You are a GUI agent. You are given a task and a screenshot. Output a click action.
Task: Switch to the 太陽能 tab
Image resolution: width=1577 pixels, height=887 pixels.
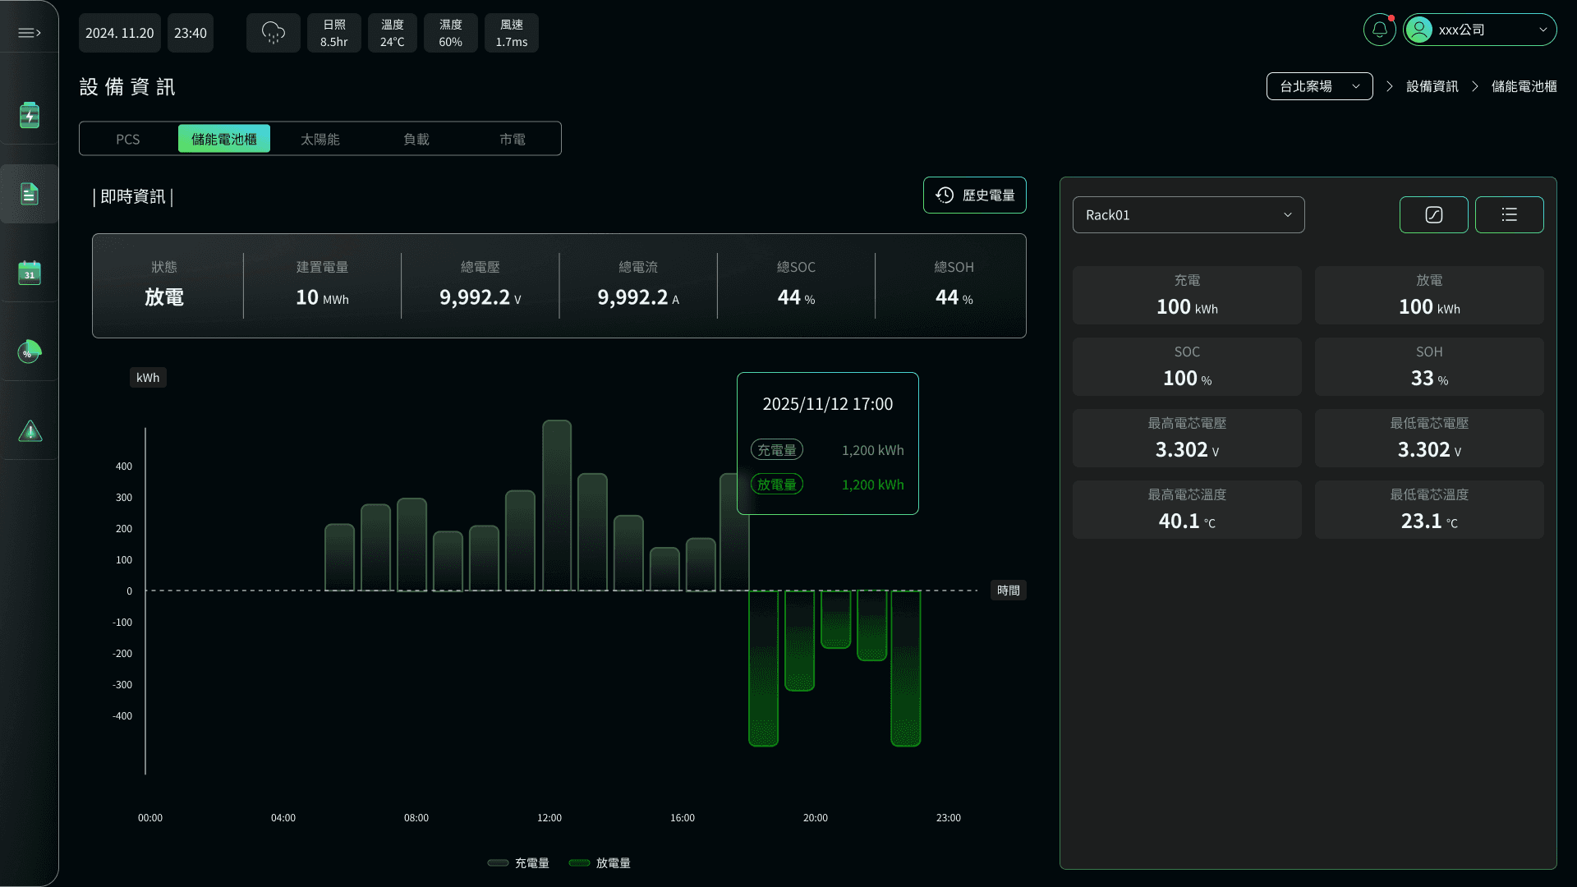[320, 139]
